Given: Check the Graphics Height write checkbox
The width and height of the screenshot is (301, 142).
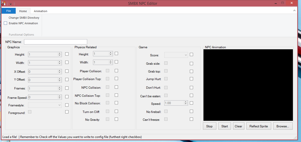Looking at the screenshot, I should pyautogui.click(x=67, y=54).
